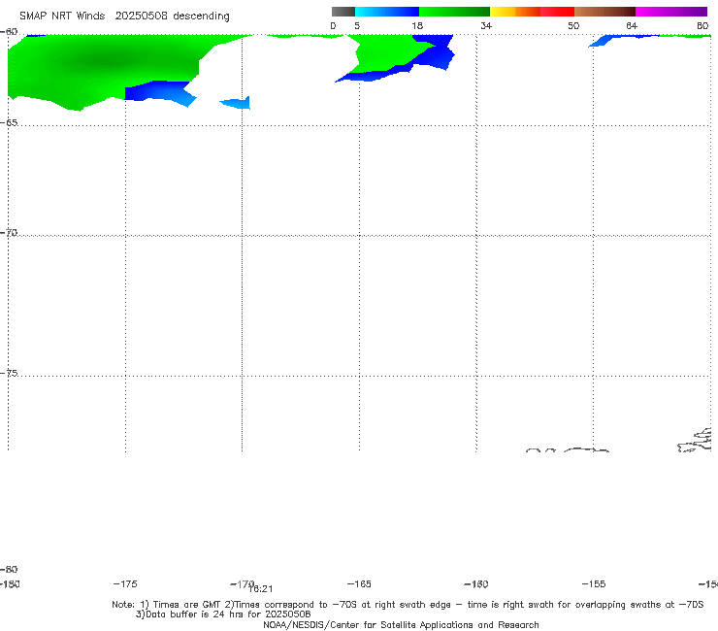Click the small light-blue wind patch near -170

237,103
